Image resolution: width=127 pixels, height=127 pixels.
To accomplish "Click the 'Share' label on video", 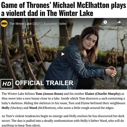I will point(119,27).
